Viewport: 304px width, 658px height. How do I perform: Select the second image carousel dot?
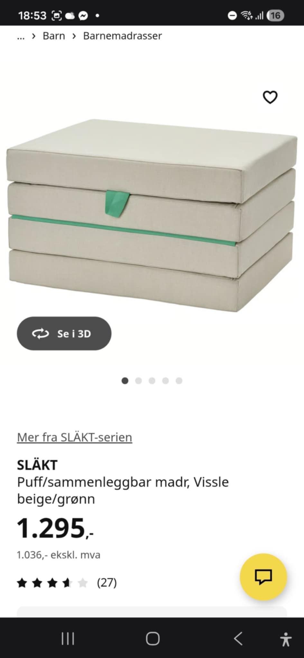click(x=139, y=381)
